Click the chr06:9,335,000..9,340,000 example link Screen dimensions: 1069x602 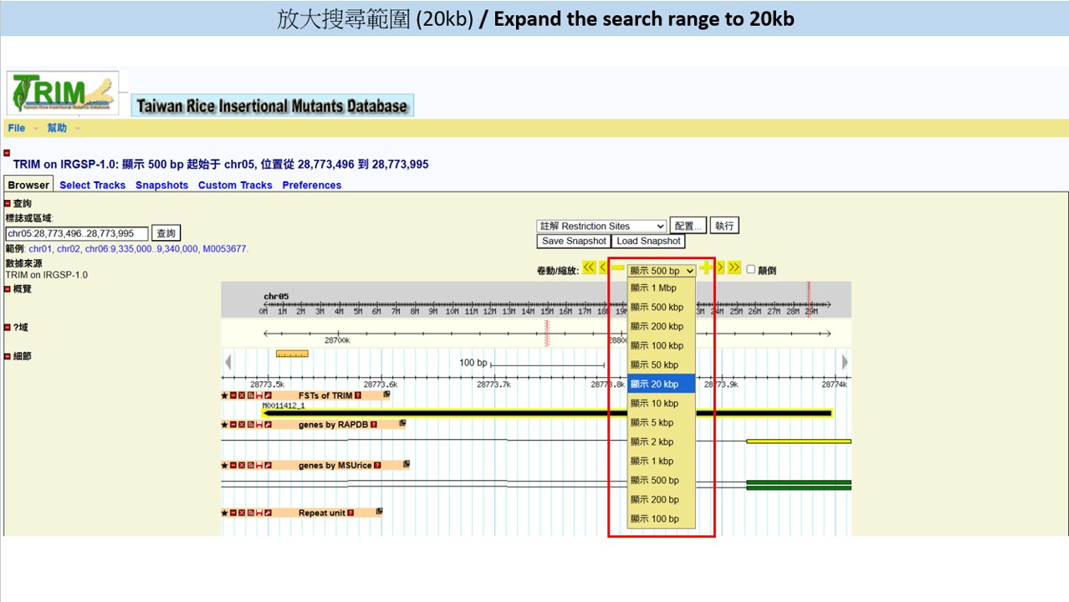[x=141, y=249]
